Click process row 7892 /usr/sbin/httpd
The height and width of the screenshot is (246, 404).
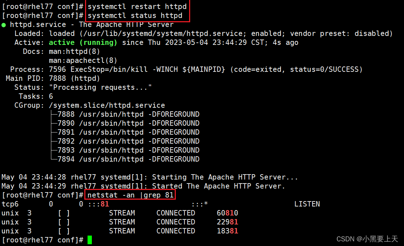click(128, 141)
